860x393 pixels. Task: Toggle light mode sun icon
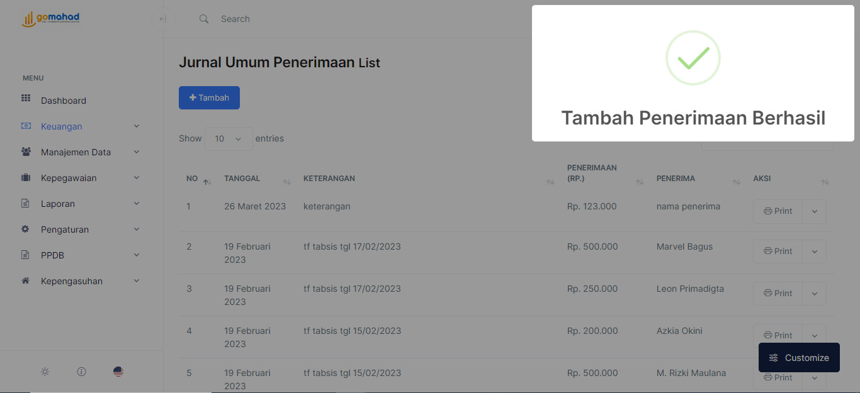tap(45, 372)
